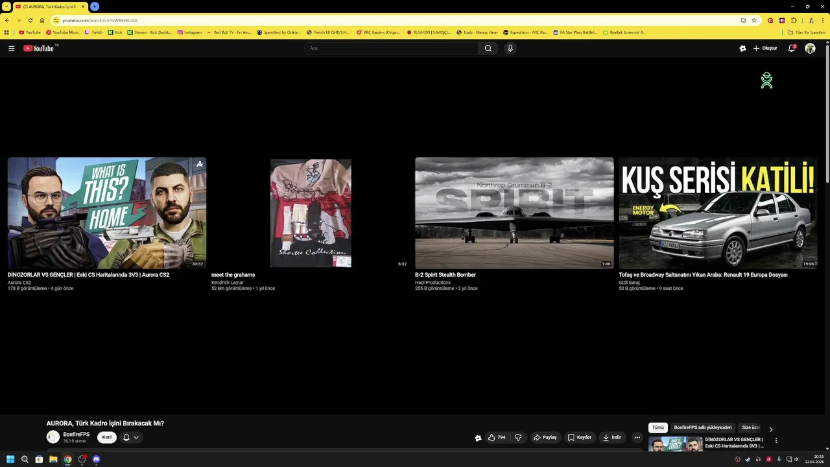Viewport: 830px width, 467px height.
Task: Open the Windows Start button
Action: pyautogui.click(x=10, y=459)
